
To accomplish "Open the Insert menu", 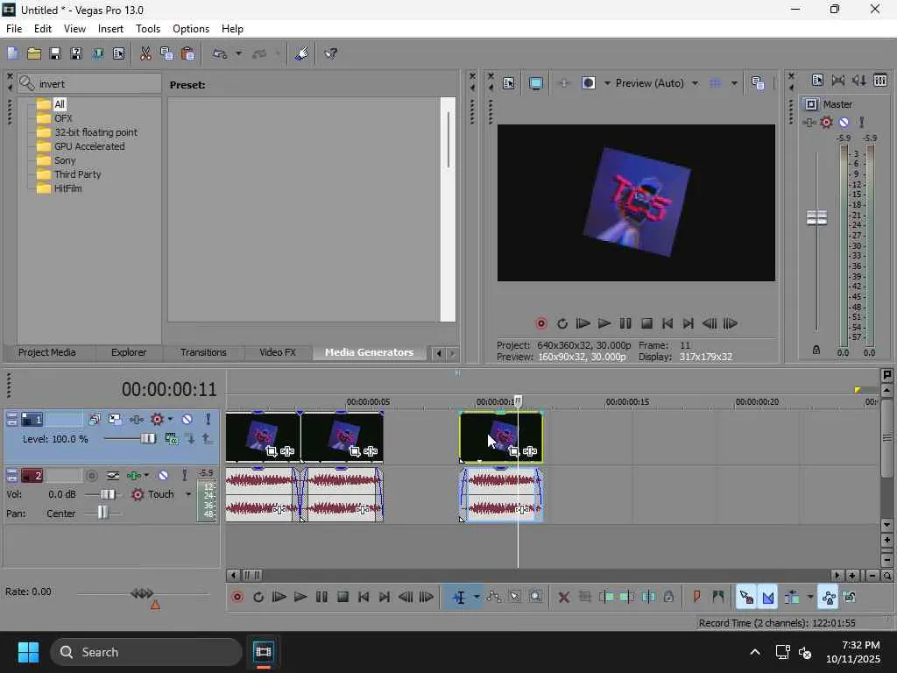I will (110, 29).
